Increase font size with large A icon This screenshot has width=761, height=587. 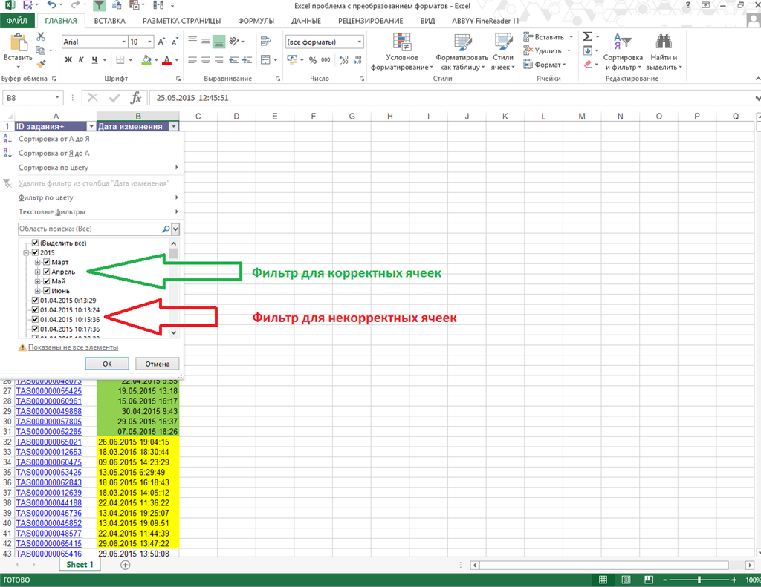(x=161, y=42)
